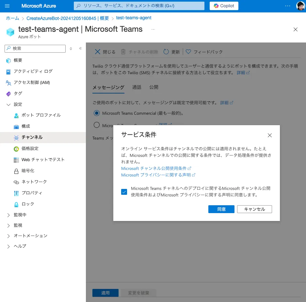Click 更新 refresh button
The image size is (306, 302).
pos(171,52)
